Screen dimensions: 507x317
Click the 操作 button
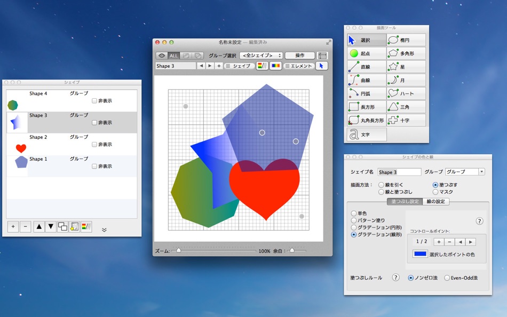(x=300, y=56)
